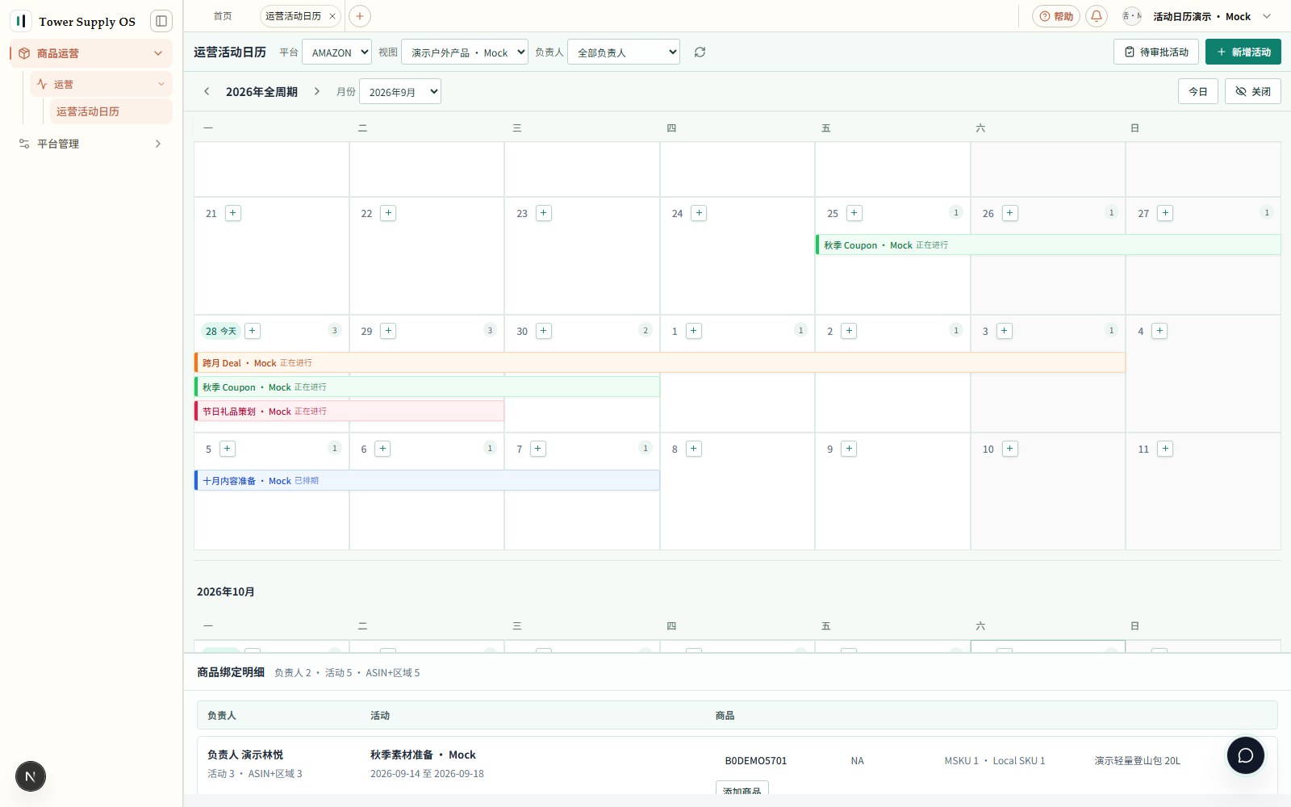
Task: Add an activity on day 25
Action: [x=854, y=213]
